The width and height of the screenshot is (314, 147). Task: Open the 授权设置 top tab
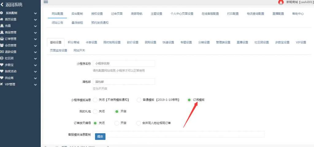(97, 14)
